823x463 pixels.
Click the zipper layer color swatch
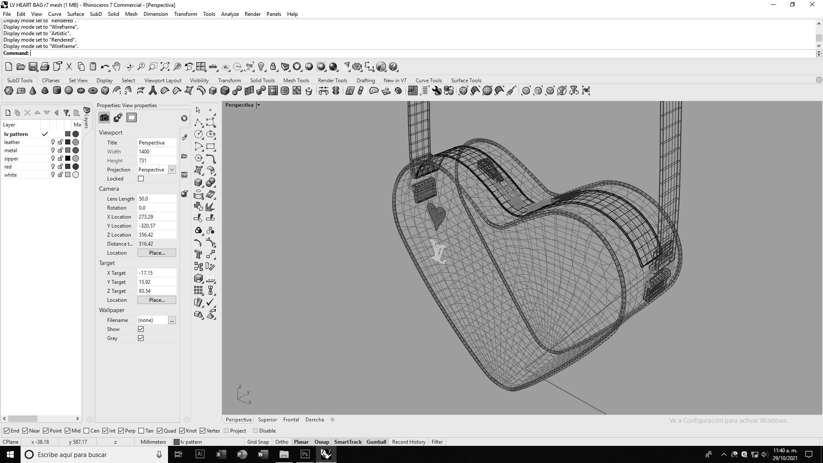(x=68, y=159)
